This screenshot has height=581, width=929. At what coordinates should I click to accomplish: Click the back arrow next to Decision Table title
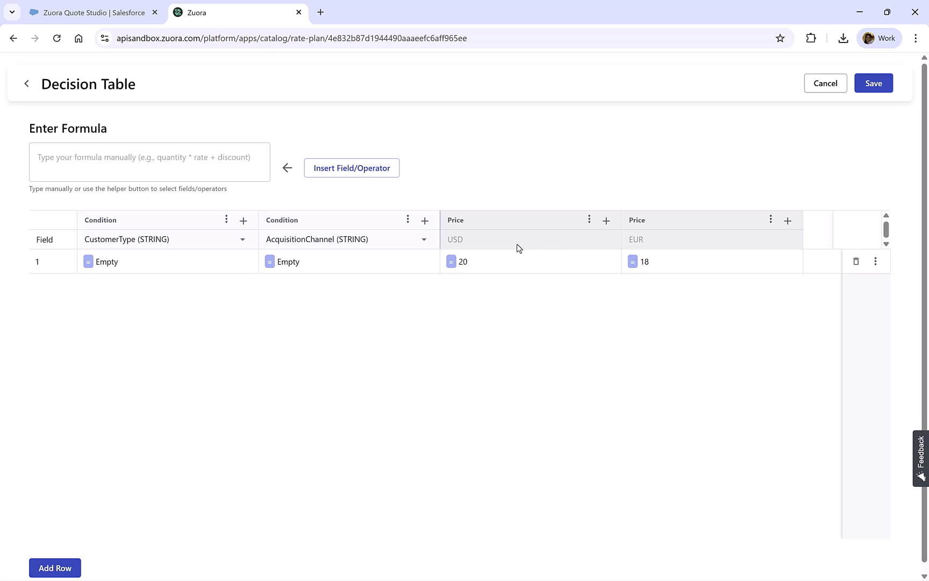[x=26, y=83]
